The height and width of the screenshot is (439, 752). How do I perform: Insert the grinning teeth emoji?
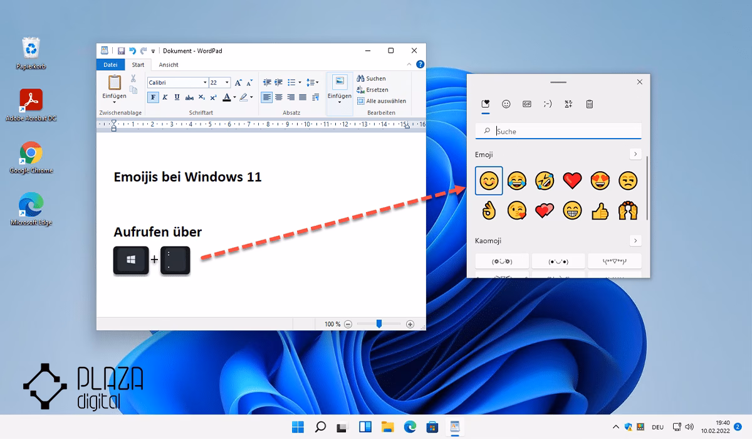coord(572,210)
